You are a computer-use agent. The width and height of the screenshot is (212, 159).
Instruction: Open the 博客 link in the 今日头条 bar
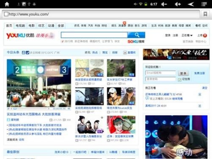click(105, 52)
